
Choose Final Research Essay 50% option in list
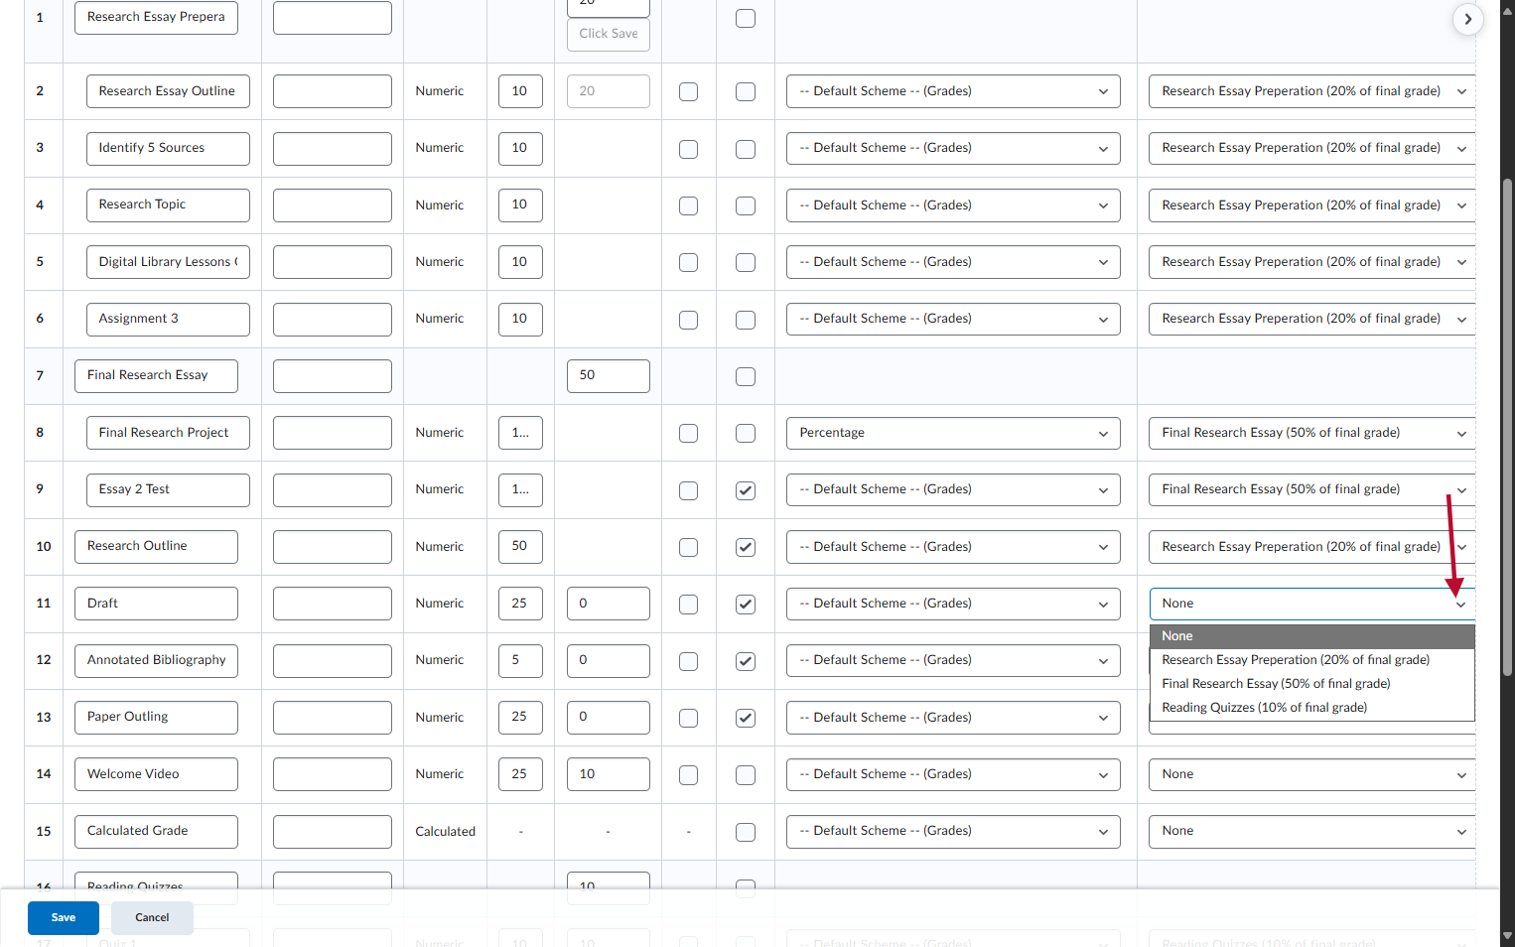click(1311, 684)
